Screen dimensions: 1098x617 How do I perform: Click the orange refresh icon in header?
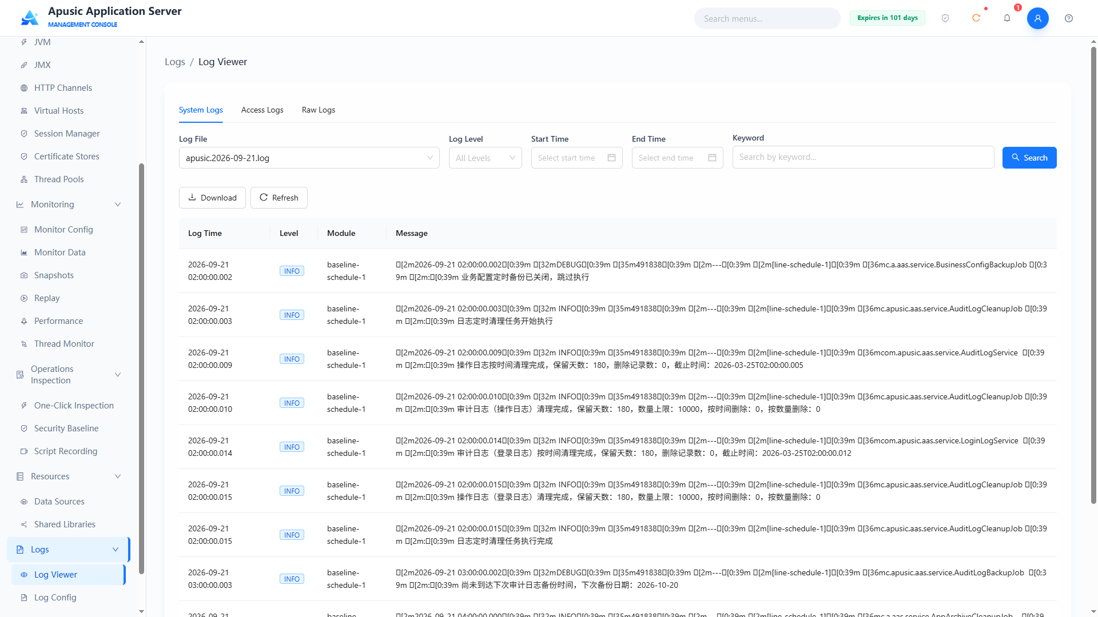coord(976,18)
